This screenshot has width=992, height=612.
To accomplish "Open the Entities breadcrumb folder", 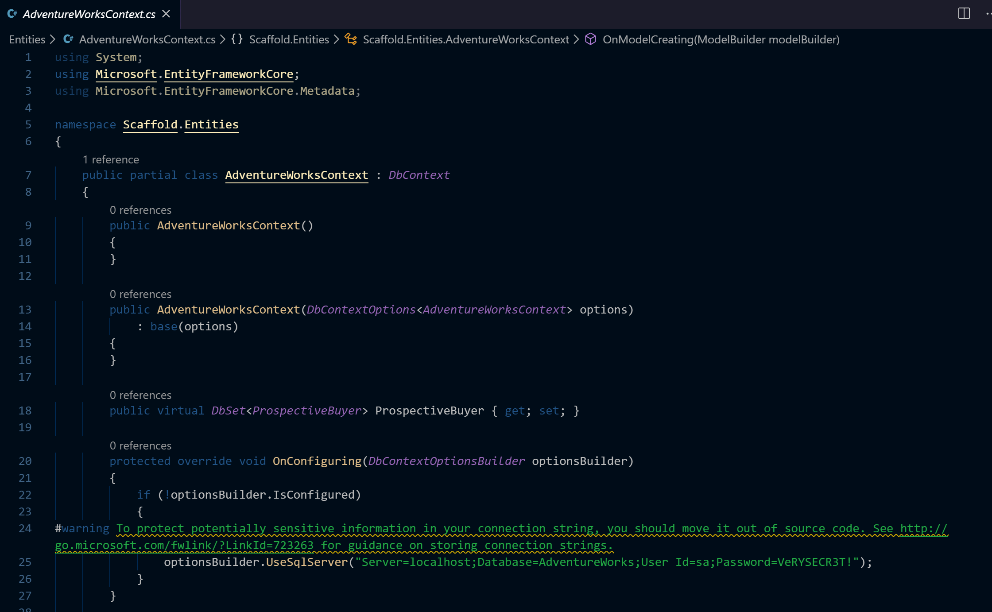I will 27,39.
